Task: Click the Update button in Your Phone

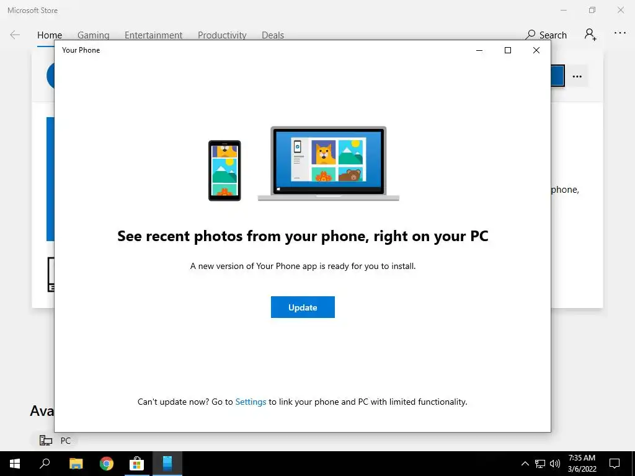Action: click(x=303, y=307)
